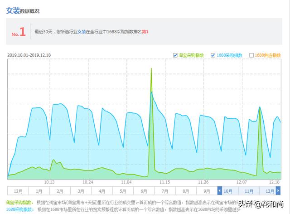Select the 9月 month segment
The image size is (290, 214).
[207, 191]
